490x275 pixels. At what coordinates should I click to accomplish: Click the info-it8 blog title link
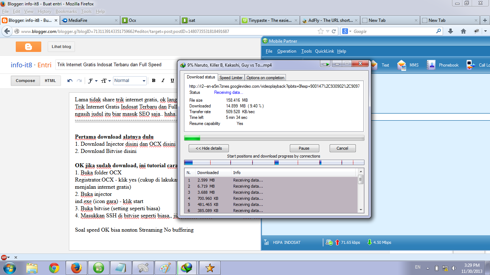(x=22, y=65)
